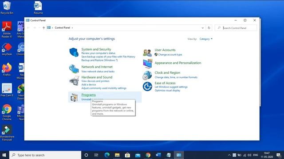Open Mail app from the taskbar
This screenshot has height=159, width=284.
pos(138,155)
